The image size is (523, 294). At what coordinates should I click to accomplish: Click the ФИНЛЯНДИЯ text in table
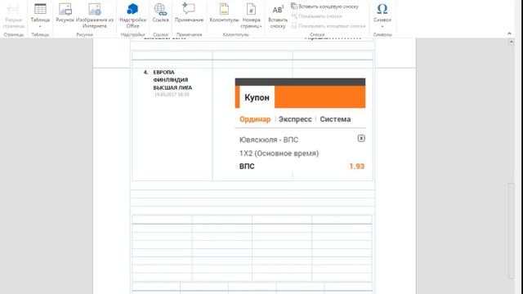[x=171, y=80]
